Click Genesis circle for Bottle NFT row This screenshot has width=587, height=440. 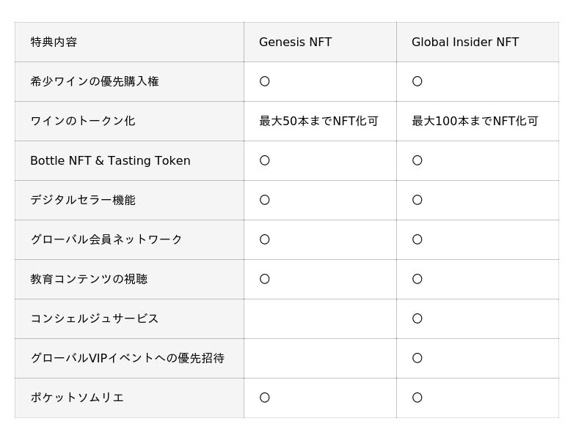pyautogui.click(x=265, y=161)
